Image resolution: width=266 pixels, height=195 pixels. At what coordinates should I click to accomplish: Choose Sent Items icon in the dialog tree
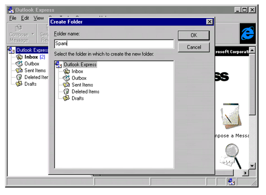tap(66, 84)
